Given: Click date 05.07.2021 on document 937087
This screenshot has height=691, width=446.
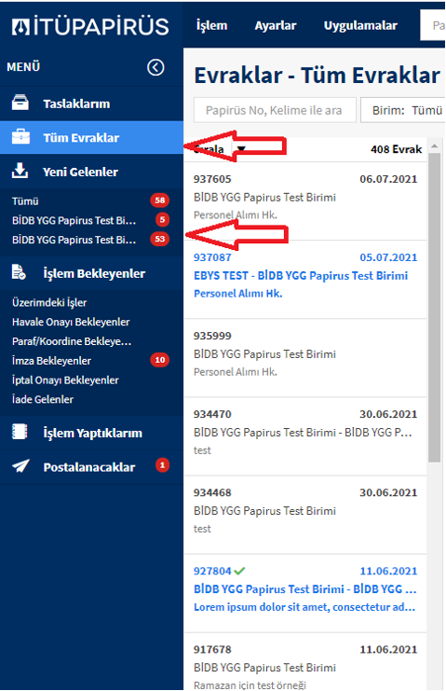Looking at the screenshot, I should 388,257.
